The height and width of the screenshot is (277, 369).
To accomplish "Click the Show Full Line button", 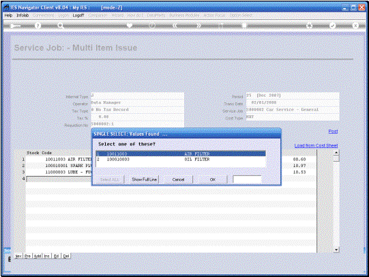I will click(x=145, y=179).
